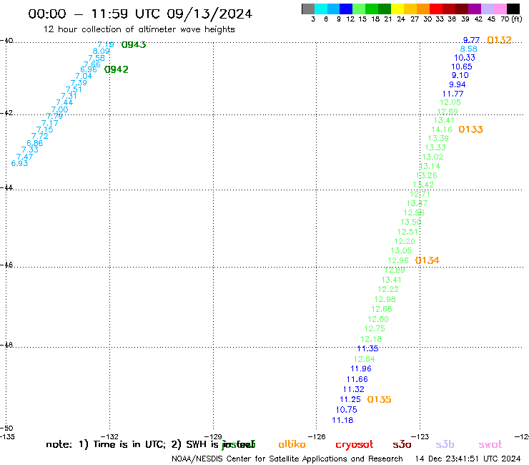Click the 7.00 wave height reading
The image size is (529, 465).
(60, 109)
